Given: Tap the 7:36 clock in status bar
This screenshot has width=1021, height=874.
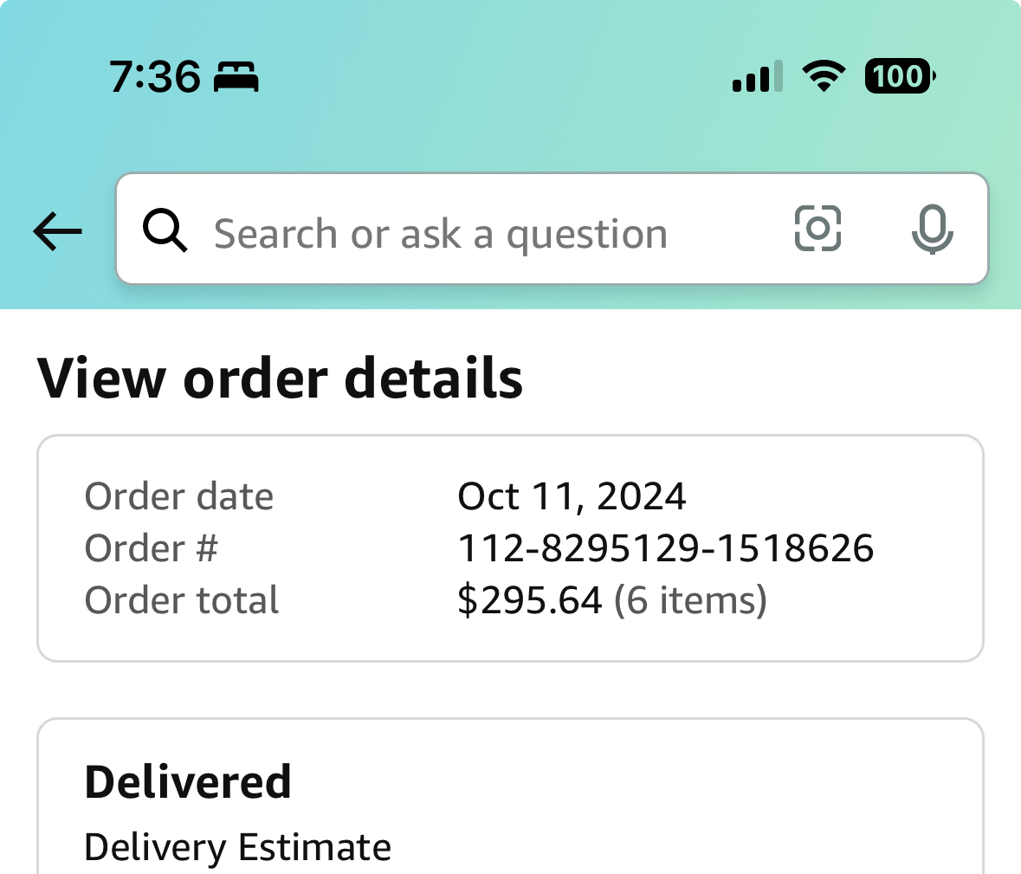Looking at the screenshot, I should coord(154,77).
